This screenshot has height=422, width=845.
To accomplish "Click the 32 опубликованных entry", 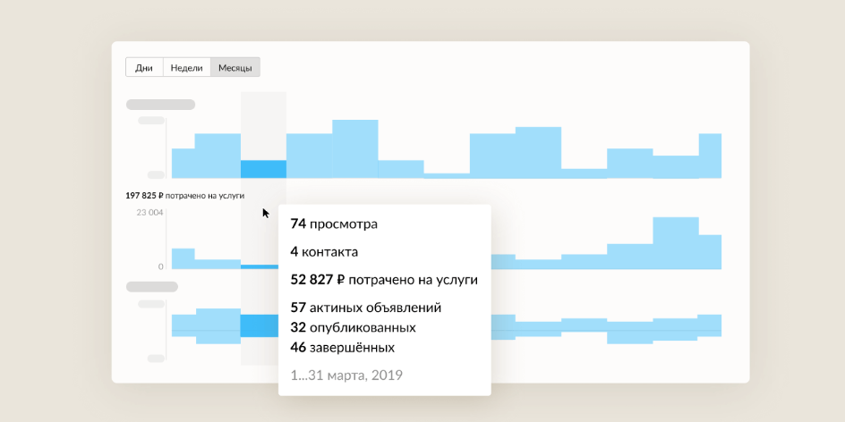I will click(353, 327).
